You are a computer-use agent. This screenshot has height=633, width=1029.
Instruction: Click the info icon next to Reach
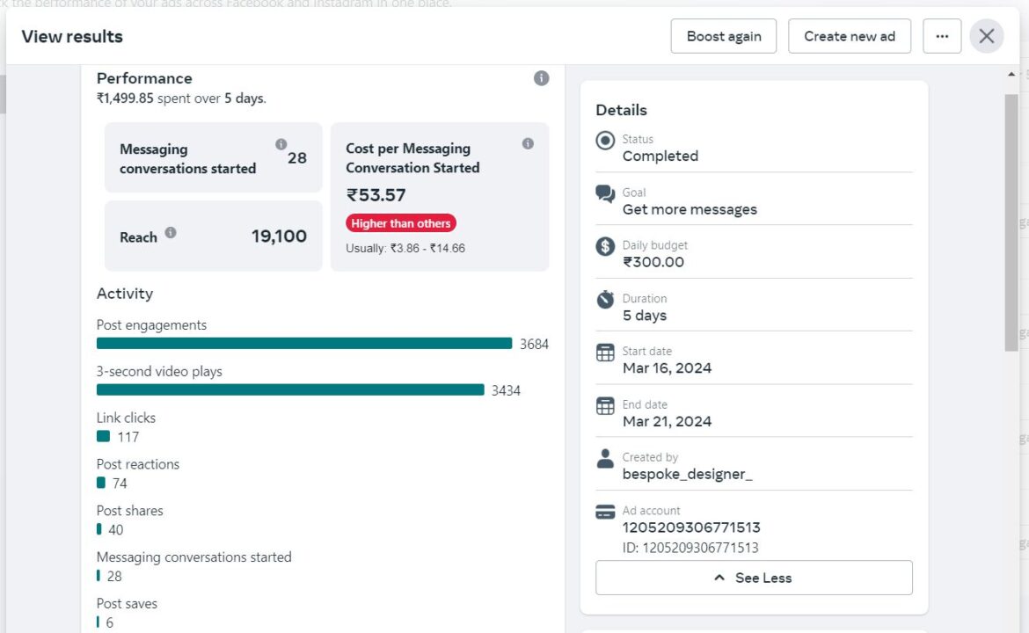tap(171, 233)
